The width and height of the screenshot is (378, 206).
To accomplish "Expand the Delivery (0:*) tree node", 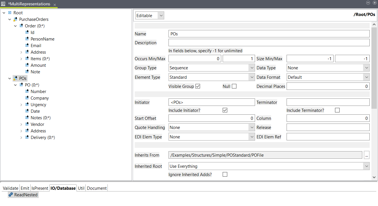I will [21, 137].
